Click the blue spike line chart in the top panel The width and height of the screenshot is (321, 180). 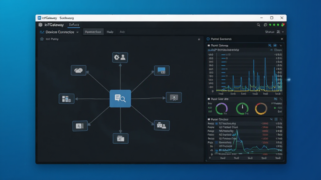249,72
